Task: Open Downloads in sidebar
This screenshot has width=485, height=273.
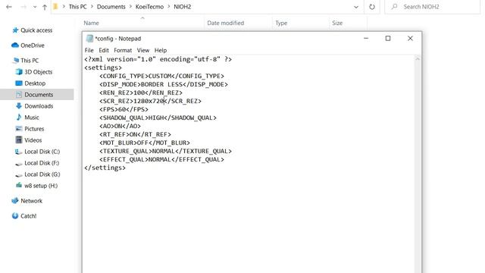Action: (39, 106)
